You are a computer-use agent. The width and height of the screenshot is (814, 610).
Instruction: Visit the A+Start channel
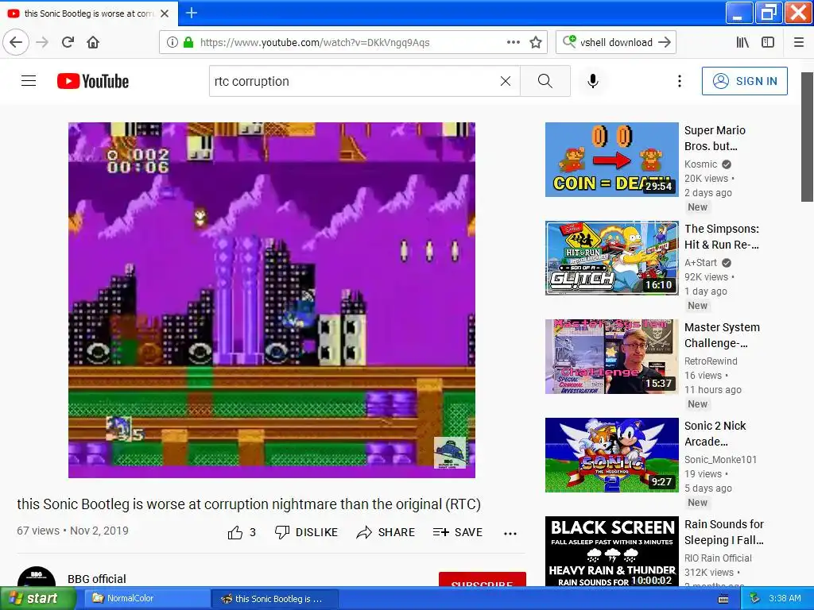(700, 262)
